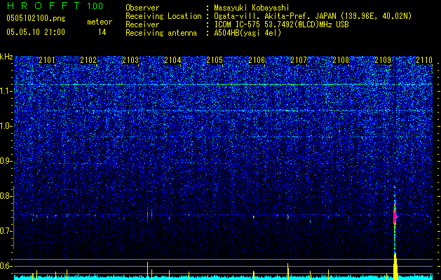Viewport: 441px width, 280px height.
Task: Click the 0.6 kHz axis label
Action: pos(6,266)
